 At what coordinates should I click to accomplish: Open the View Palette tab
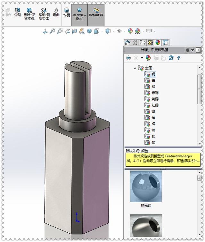150,42
